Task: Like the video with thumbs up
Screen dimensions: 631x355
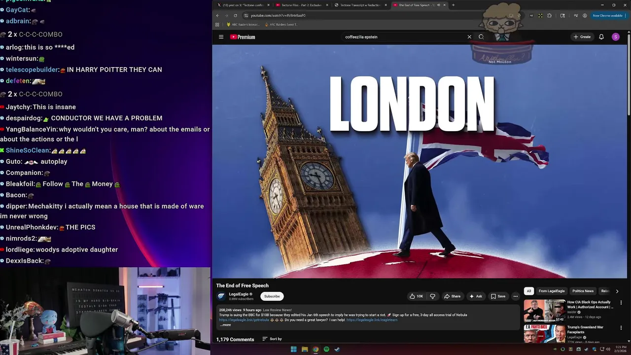Action: point(416,296)
